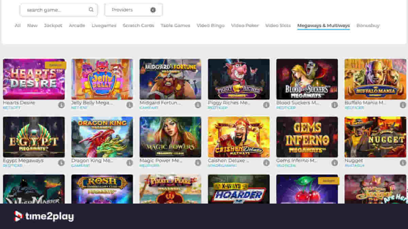
Task: Select the New category tab
Action: pos(32,25)
